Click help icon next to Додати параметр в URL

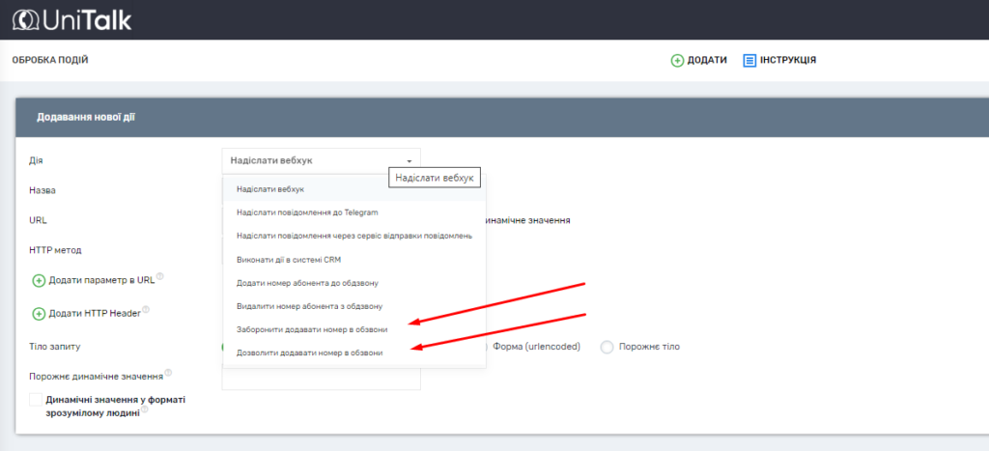click(160, 277)
